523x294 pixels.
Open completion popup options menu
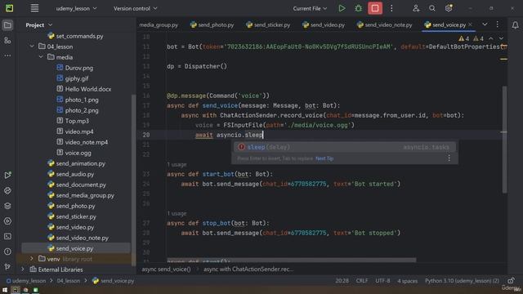click(449, 158)
